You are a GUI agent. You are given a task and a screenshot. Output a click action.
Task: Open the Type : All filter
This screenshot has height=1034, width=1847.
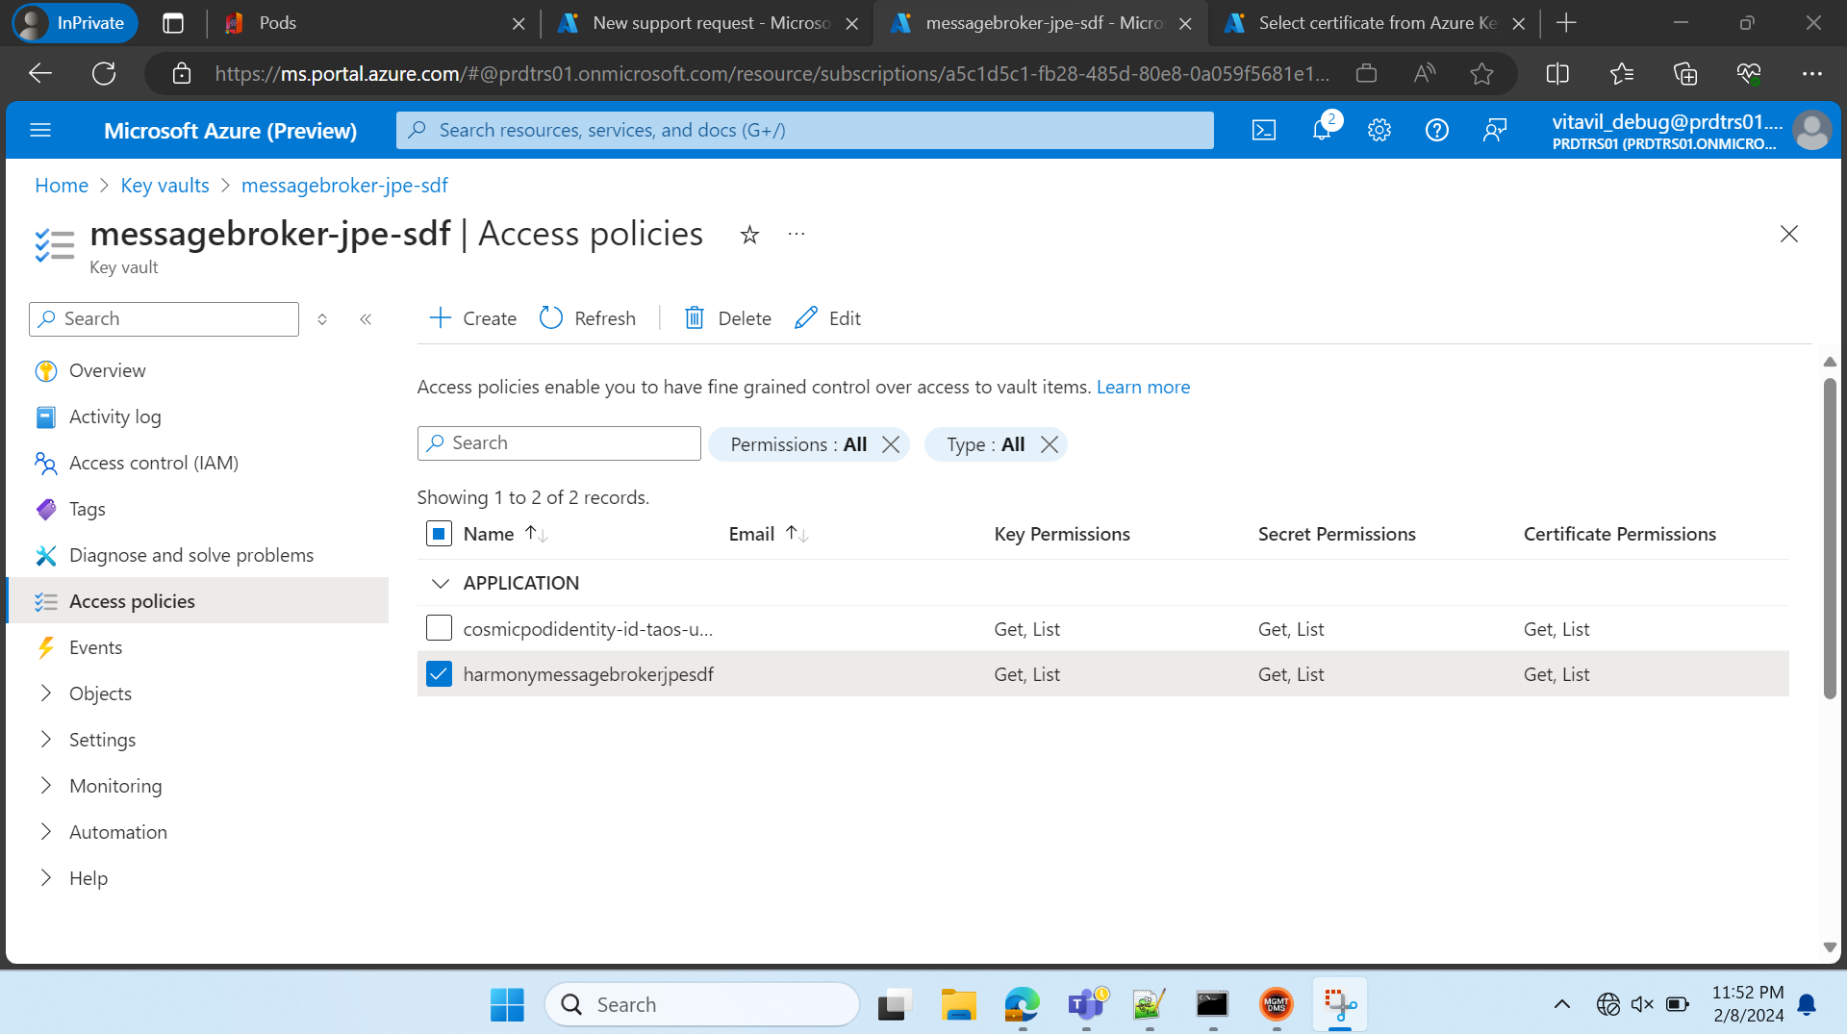click(985, 444)
